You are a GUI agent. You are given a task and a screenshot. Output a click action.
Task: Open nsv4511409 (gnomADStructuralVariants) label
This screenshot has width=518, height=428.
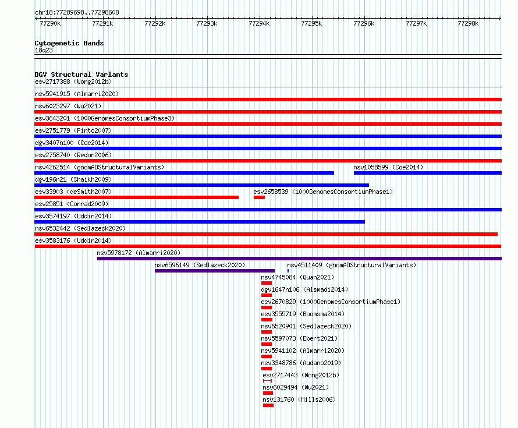click(x=352, y=265)
